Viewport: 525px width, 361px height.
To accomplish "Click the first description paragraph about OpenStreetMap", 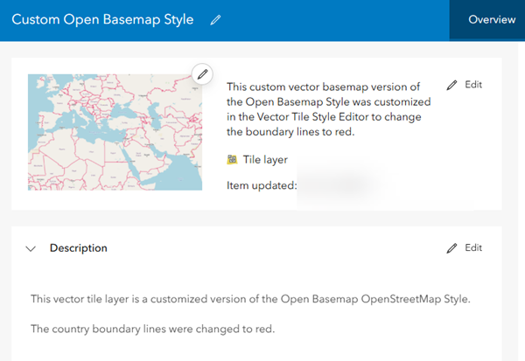I will [x=250, y=299].
